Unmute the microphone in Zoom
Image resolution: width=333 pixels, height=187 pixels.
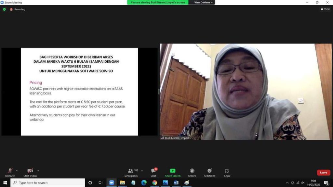click(10, 173)
